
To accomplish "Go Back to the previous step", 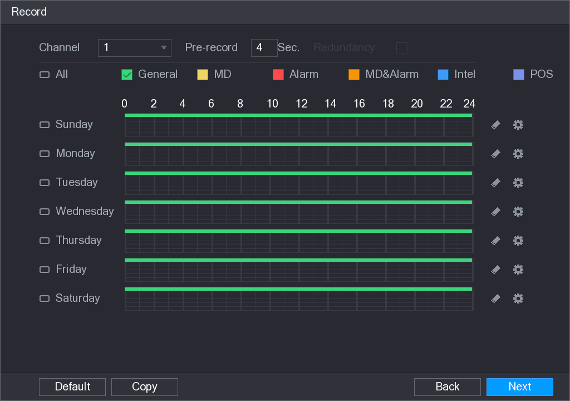I will (448, 387).
